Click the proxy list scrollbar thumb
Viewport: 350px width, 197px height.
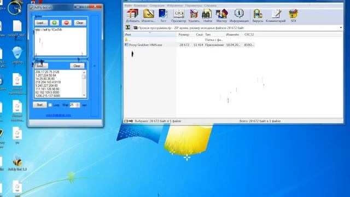click(84, 77)
